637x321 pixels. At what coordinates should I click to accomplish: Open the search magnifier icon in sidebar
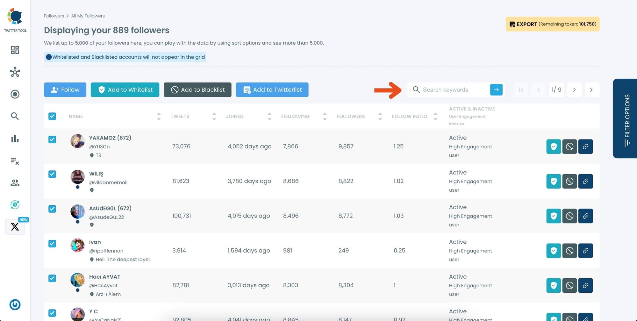[15, 116]
